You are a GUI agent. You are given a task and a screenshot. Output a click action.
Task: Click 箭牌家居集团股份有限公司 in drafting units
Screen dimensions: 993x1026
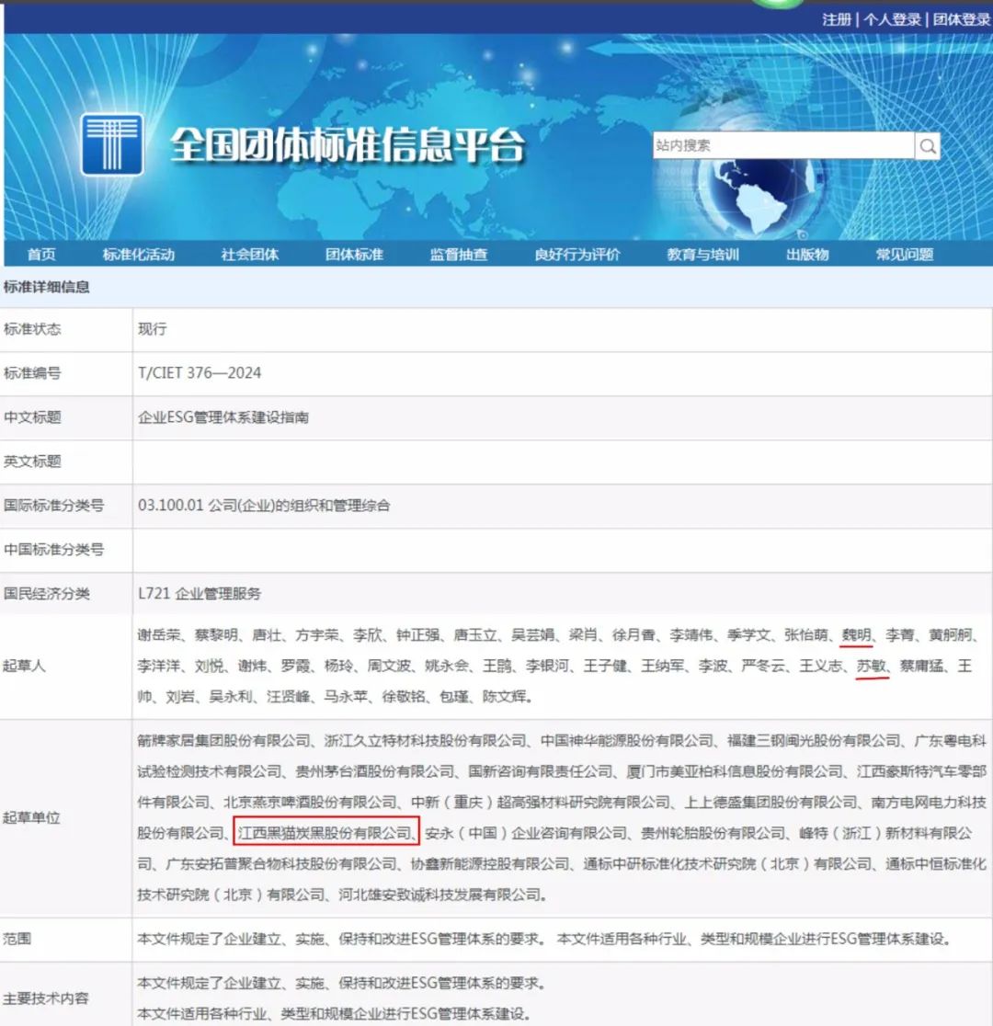pos(223,741)
